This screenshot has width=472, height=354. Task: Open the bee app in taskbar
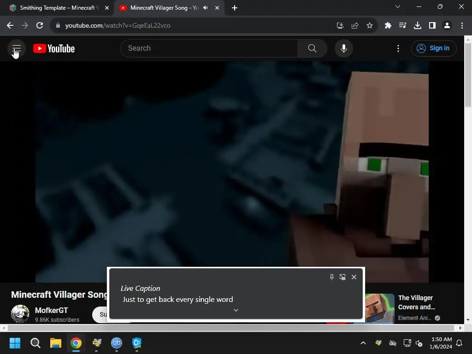[x=96, y=343]
